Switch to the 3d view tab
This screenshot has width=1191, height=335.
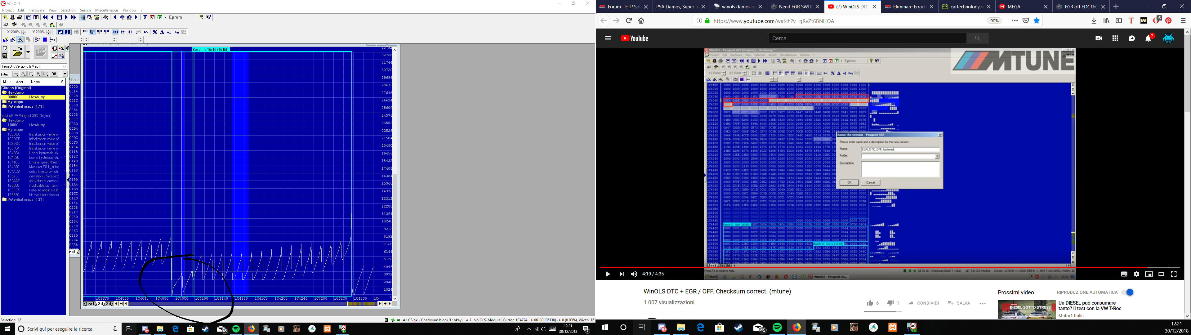pos(109,304)
